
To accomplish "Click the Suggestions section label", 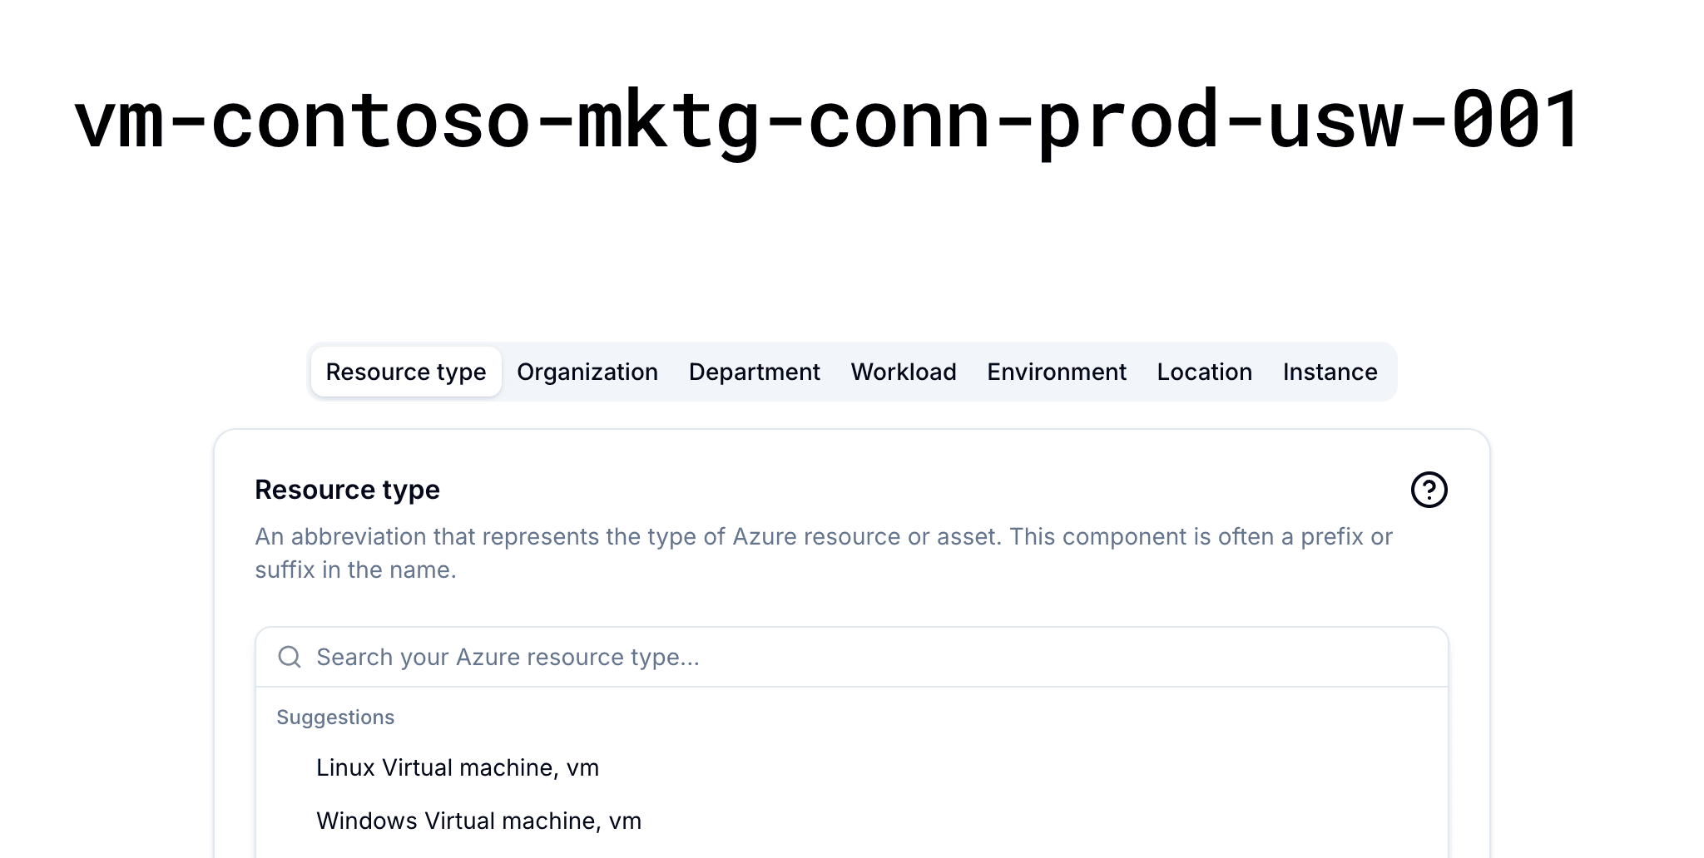I will (336, 717).
